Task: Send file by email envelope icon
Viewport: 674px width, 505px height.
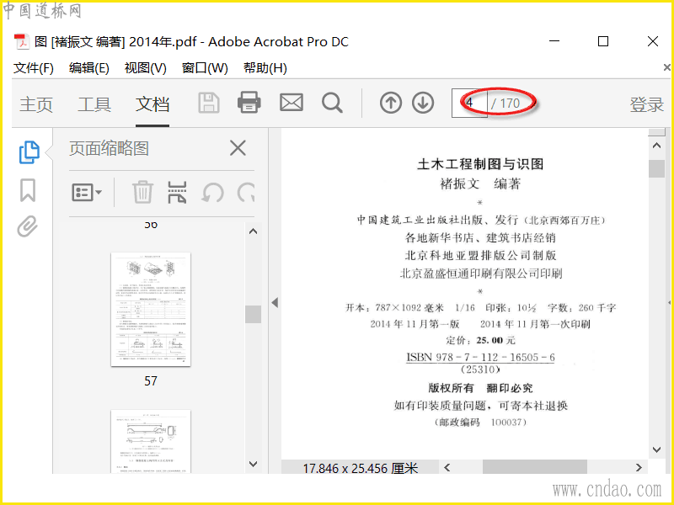Action: click(292, 103)
